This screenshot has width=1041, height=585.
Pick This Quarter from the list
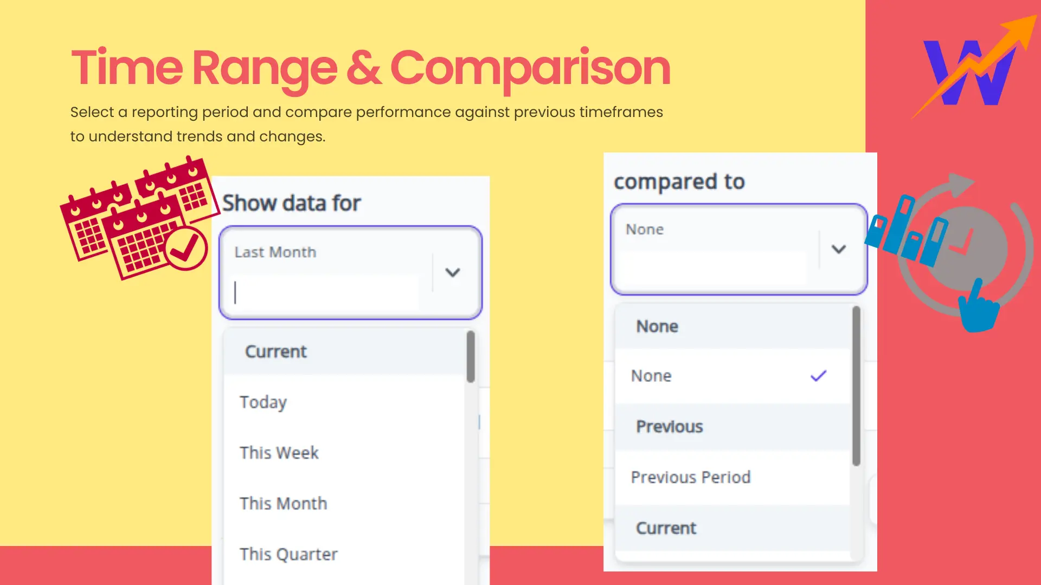pos(288,554)
